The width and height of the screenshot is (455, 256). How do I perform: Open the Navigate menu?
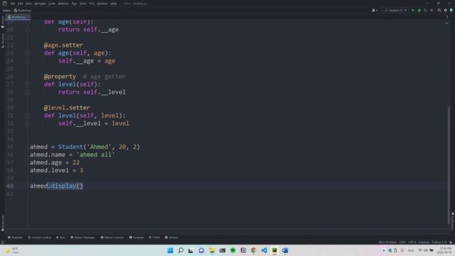pos(40,4)
